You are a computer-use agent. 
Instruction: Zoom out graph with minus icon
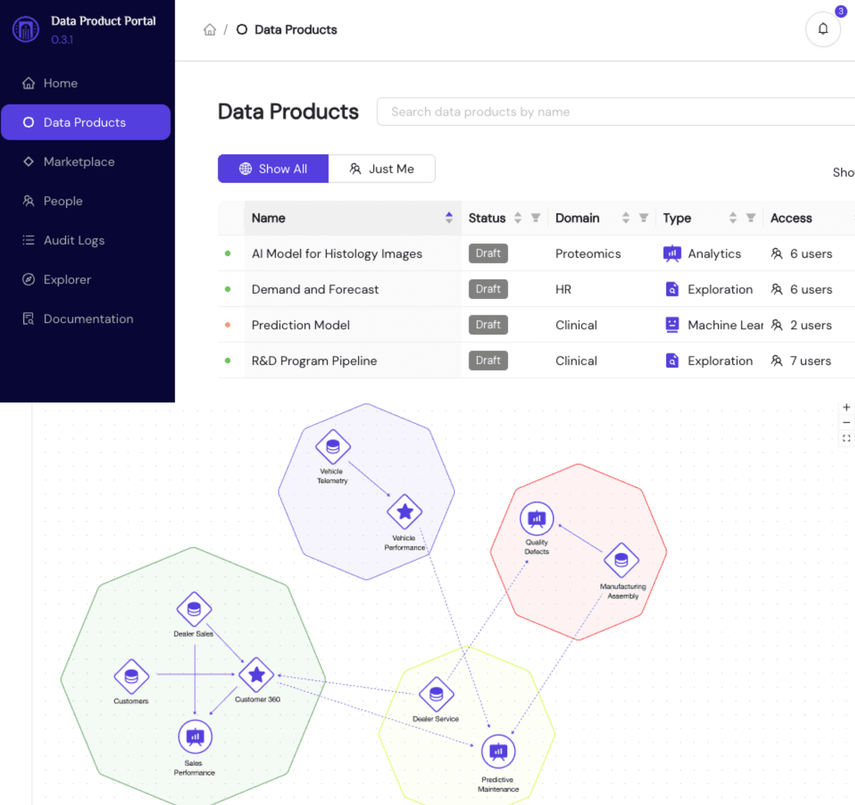tap(846, 423)
